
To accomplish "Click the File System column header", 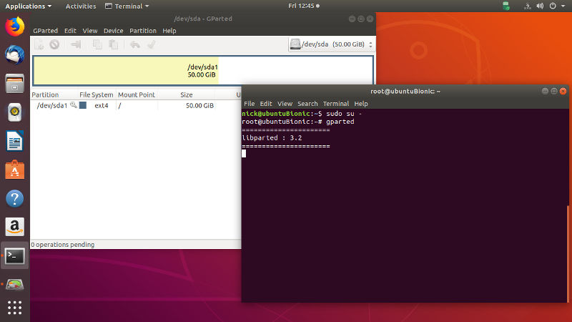I will tap(97, 94).
